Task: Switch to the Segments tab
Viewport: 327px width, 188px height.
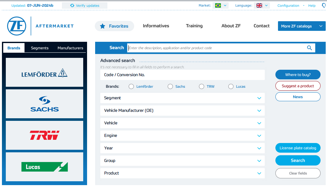Action: point(40,48)
